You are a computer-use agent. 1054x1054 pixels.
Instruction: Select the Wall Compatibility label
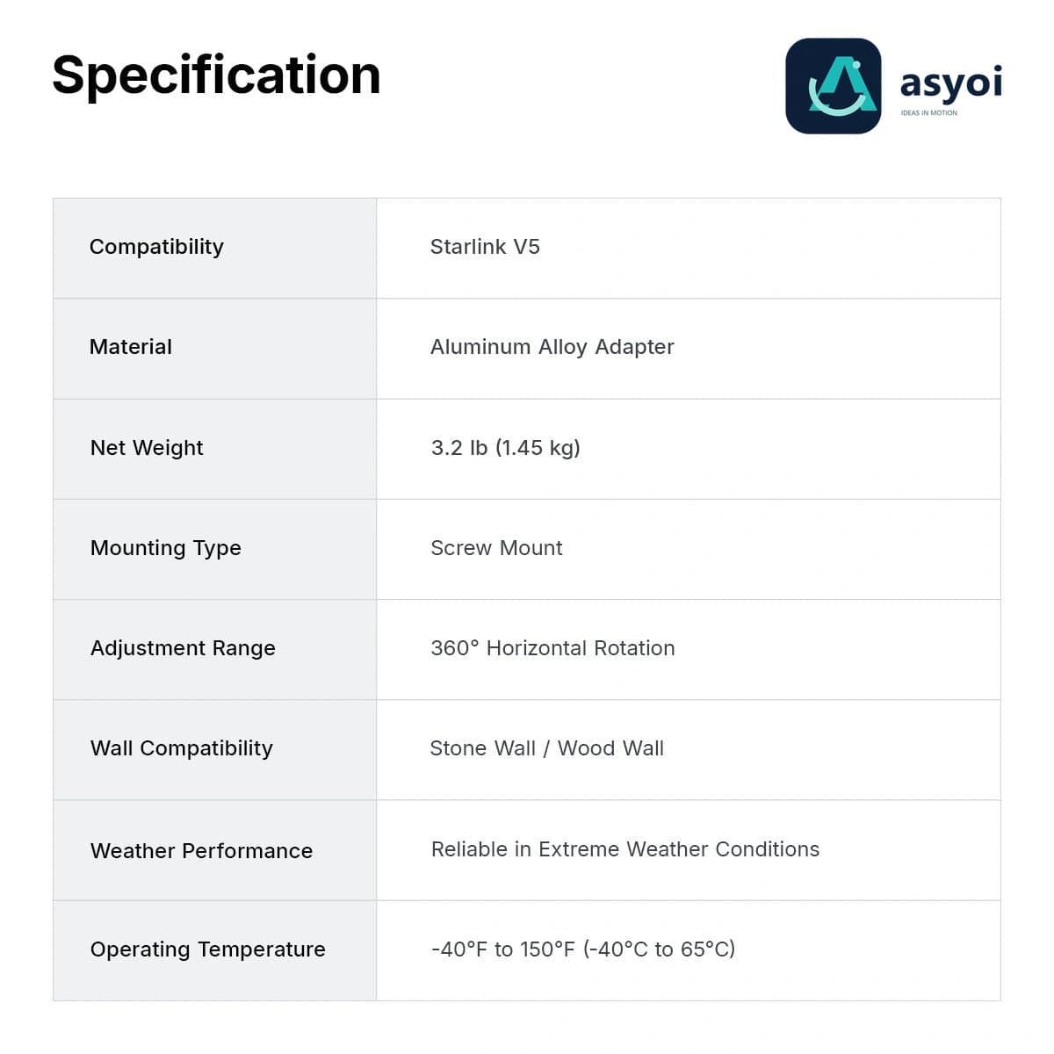tap(182, 748)
